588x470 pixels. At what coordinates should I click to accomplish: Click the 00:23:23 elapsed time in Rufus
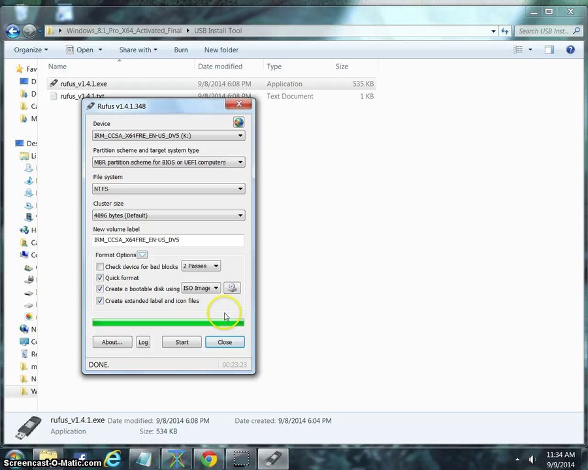click(x=235, y=365)
